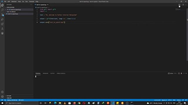Open Explorer panel More Actions ellipsis

(31, 5)
